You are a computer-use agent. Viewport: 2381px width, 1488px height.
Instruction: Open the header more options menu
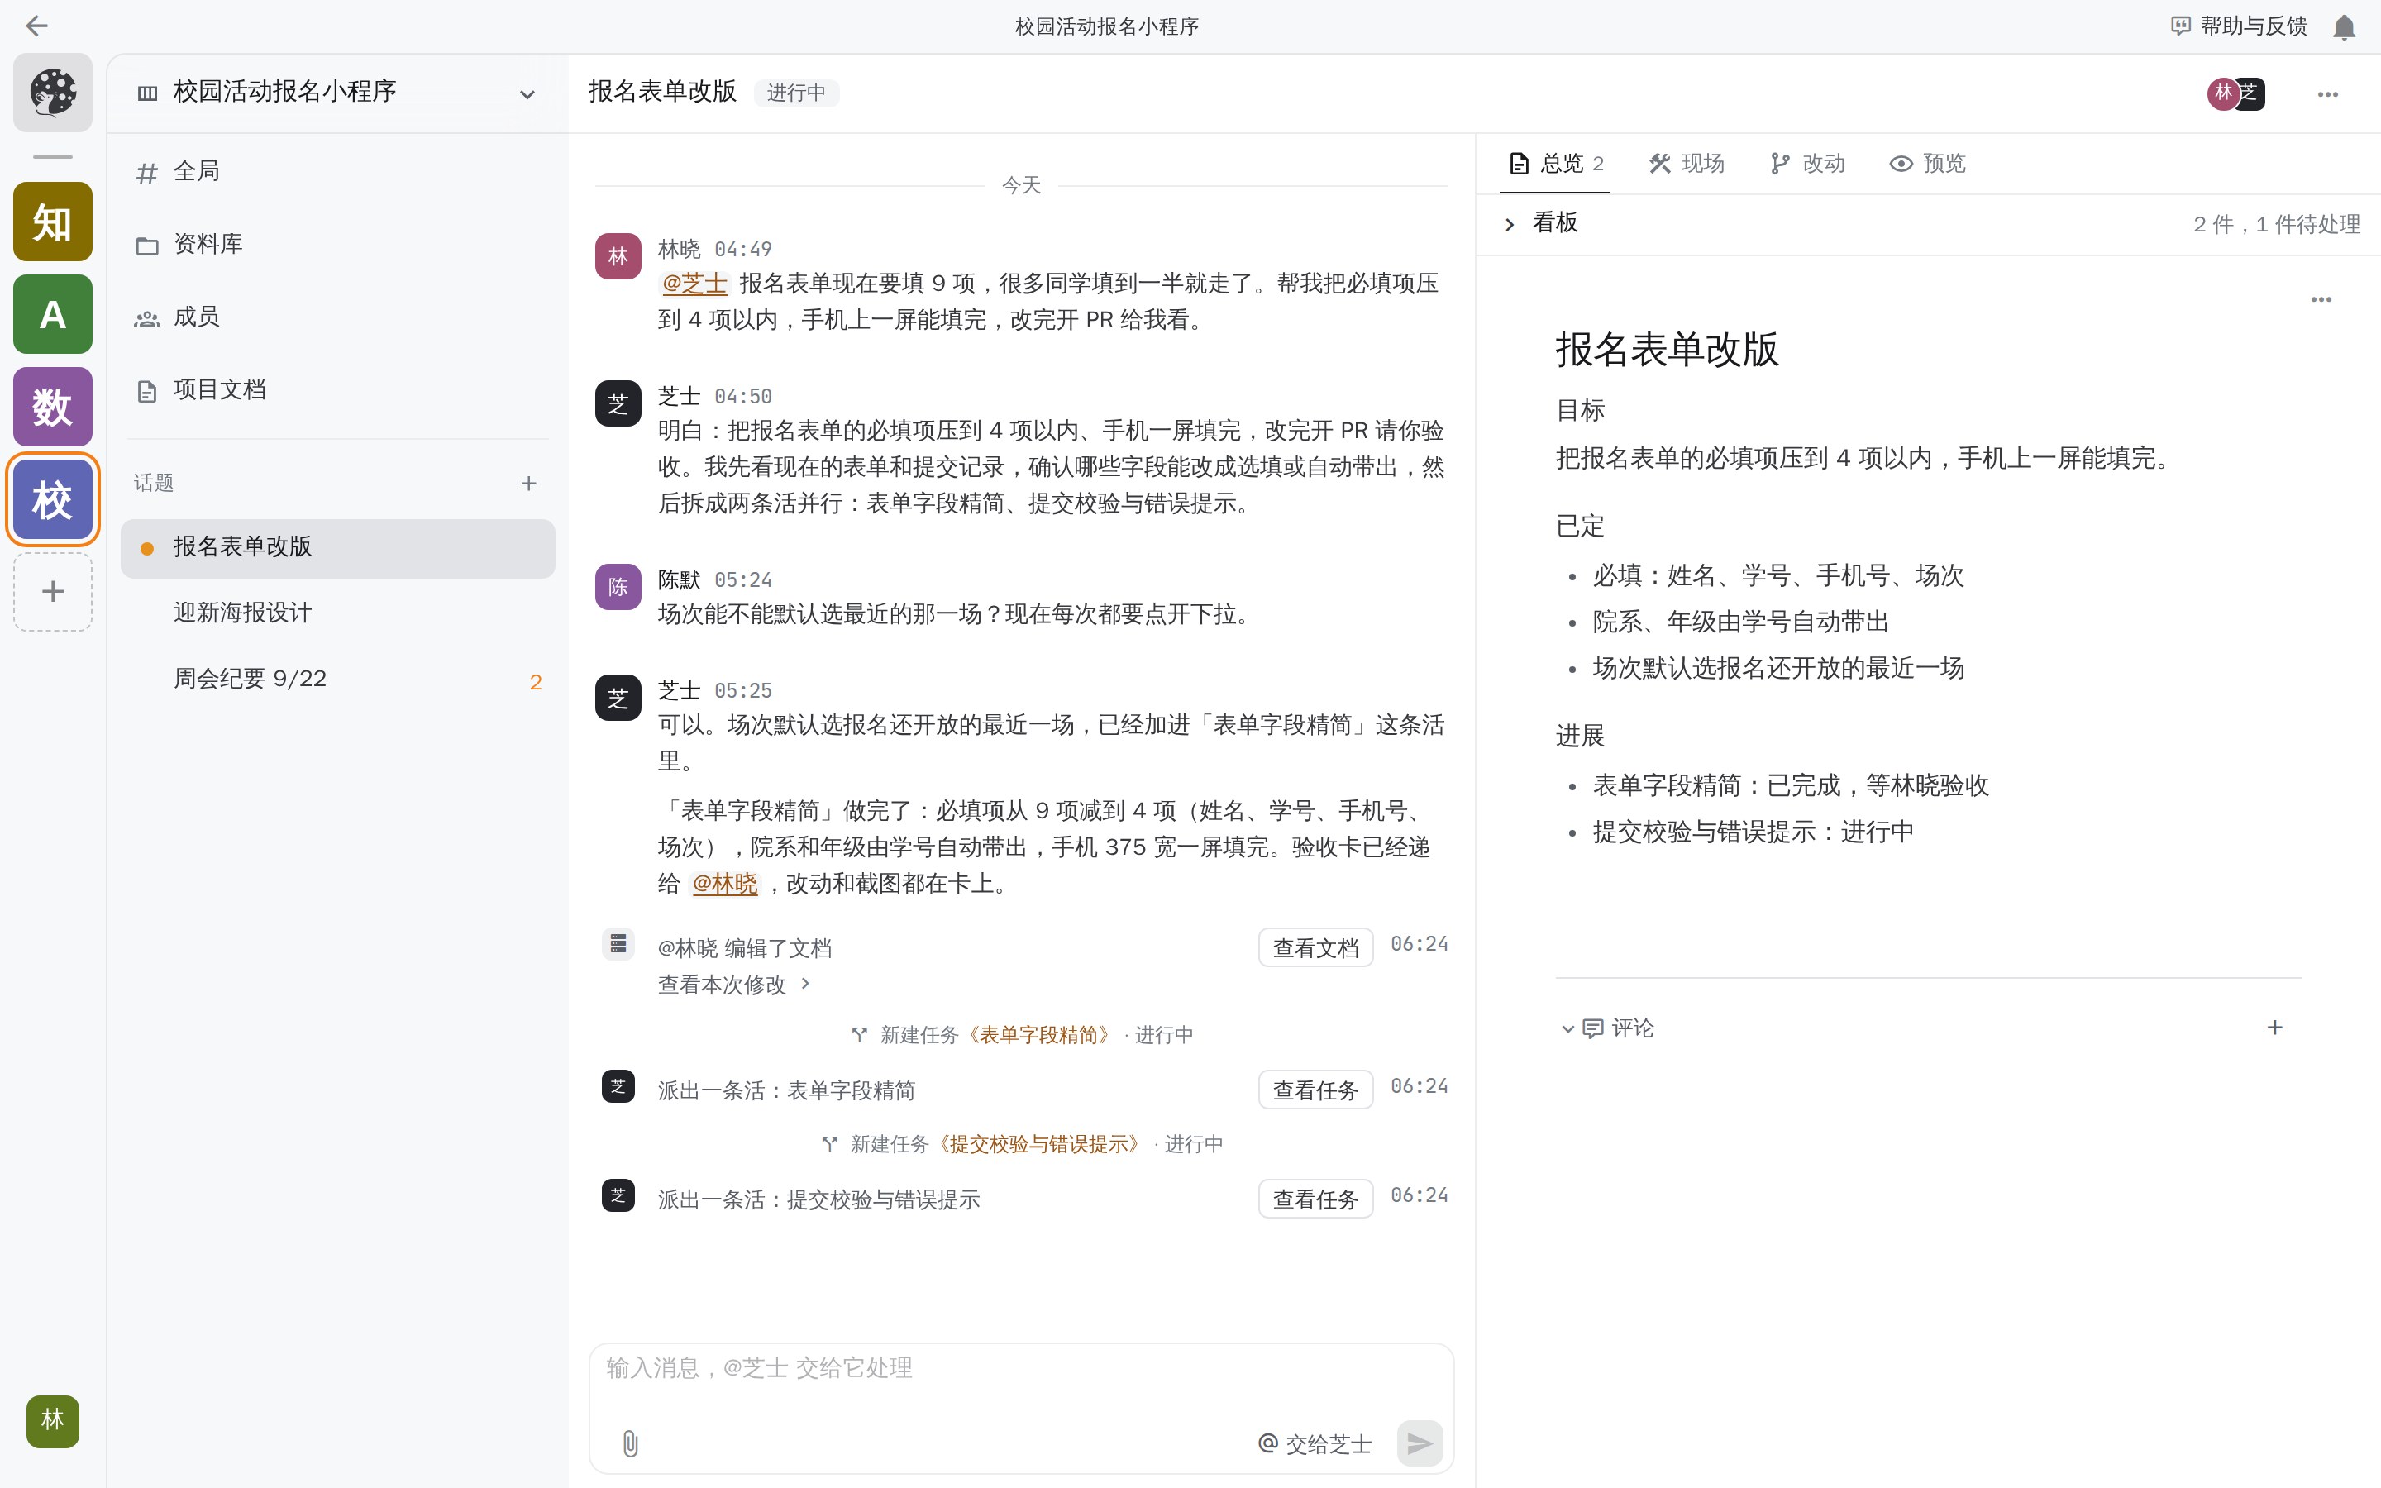pos(2327,94)
